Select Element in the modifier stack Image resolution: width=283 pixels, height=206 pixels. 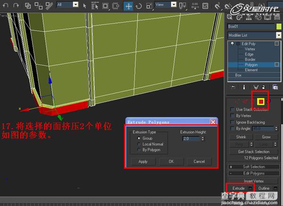[x=251, y=70]
